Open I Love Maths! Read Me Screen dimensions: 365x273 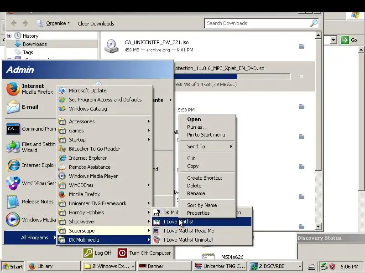pyautogui.click(x=202, y=231)
